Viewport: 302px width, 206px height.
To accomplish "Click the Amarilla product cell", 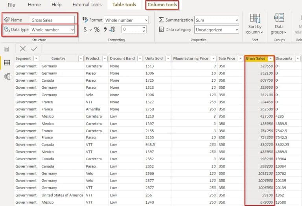I will tap(93, 109).
